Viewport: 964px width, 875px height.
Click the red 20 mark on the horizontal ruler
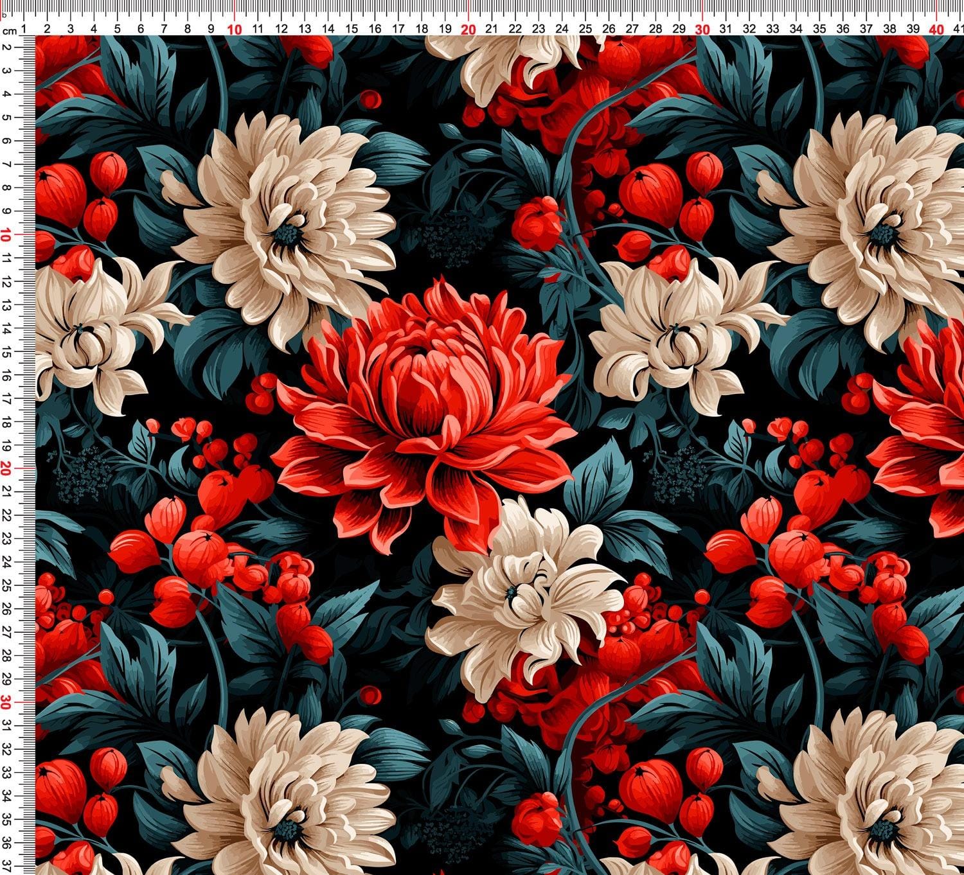point(469,29)
